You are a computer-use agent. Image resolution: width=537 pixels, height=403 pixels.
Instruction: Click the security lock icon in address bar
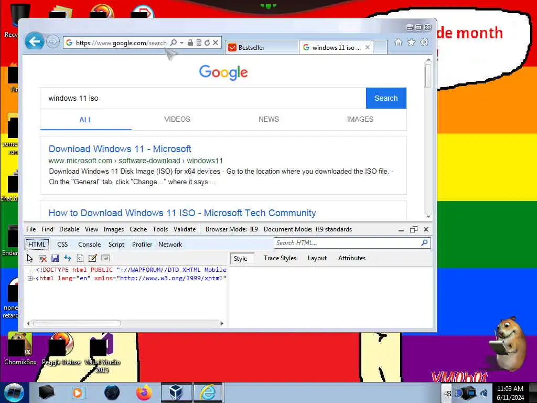coord(190,43)
